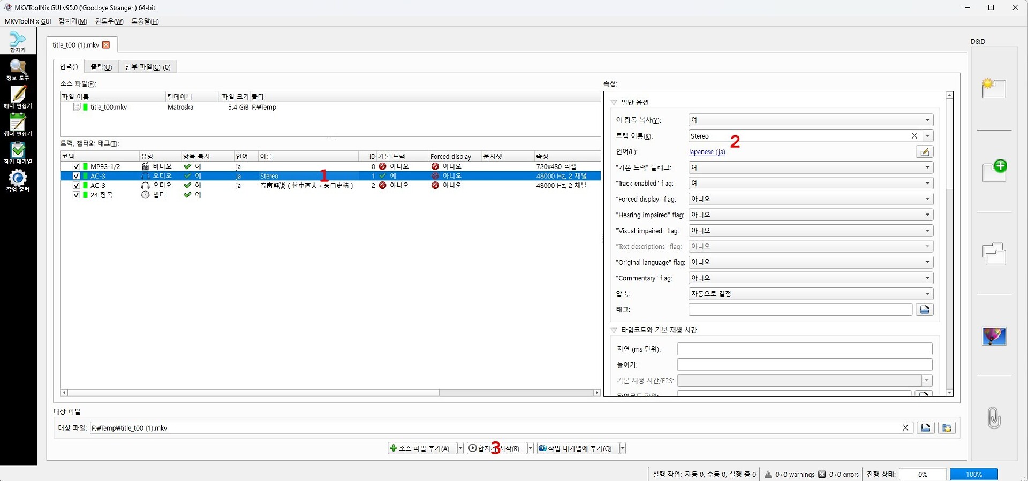Click the Japanese (ja) language link
Viewport: 1028px width, 481px height.
707,152
